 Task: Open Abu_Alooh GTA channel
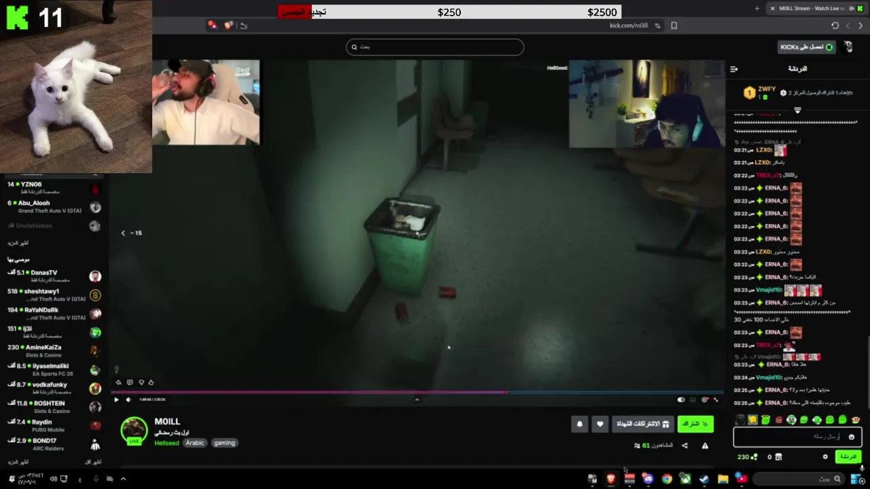54,206
